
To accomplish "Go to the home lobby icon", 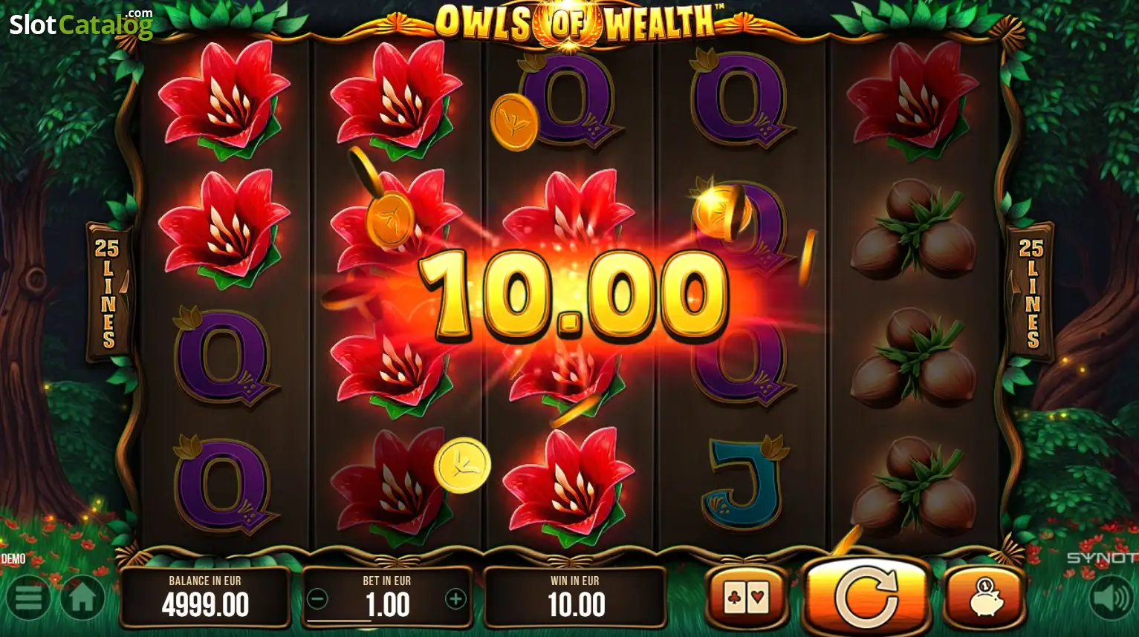I will pyautogui.click(x=82, y=598).
